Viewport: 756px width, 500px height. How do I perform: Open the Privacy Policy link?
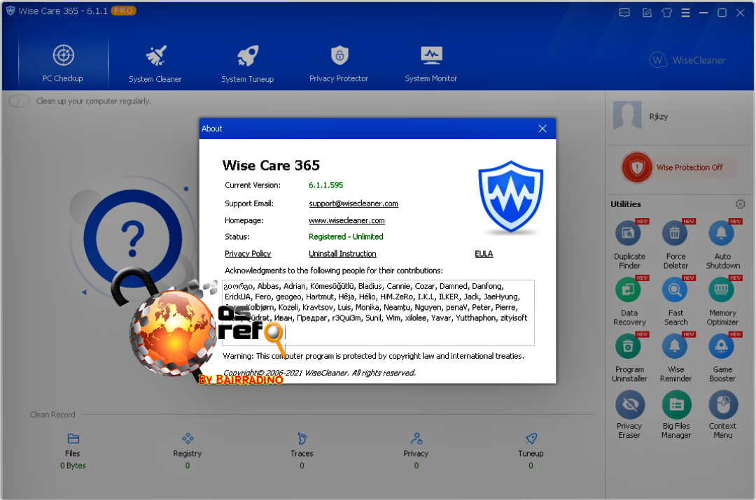[x=248, y=254]
